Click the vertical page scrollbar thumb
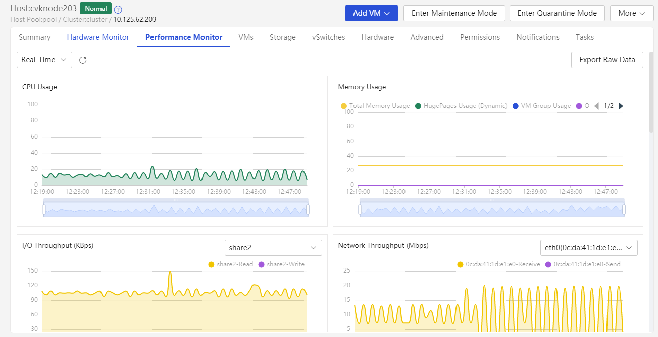The image size is (658, 337). 651,92
